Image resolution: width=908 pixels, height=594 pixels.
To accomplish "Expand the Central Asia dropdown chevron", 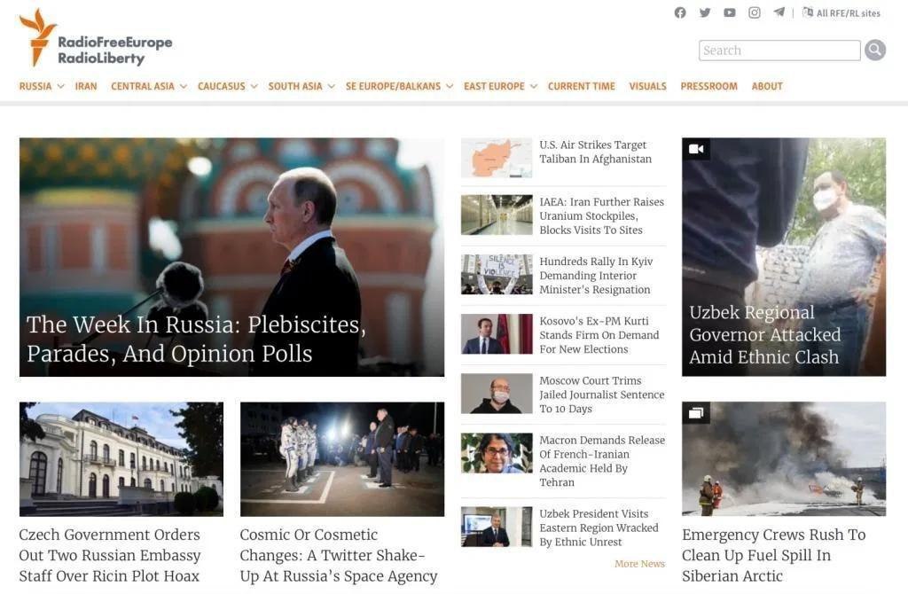I will 183,86.
